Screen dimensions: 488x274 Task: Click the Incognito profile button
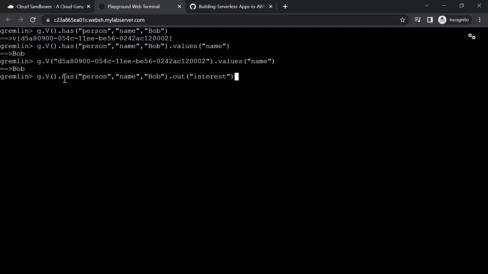pyautogui.click(x=454, y=20)
